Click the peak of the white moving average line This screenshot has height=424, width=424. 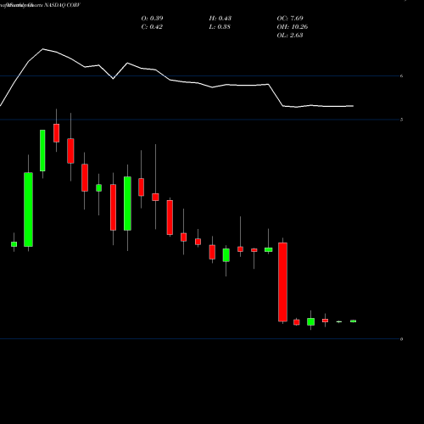click(43, 49)
